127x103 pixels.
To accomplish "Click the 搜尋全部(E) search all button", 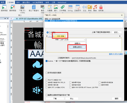I will (x=78, y=47).
